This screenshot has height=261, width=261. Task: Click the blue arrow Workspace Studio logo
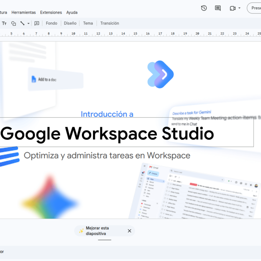pyautogui.click(x=161, y=74)
